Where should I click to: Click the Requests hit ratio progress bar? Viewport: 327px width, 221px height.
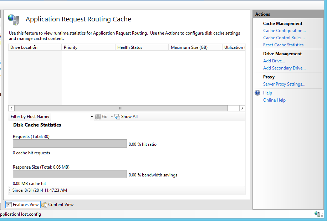[70, 143]
